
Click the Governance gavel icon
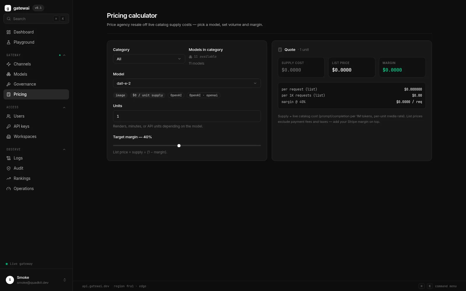[8, 84]
